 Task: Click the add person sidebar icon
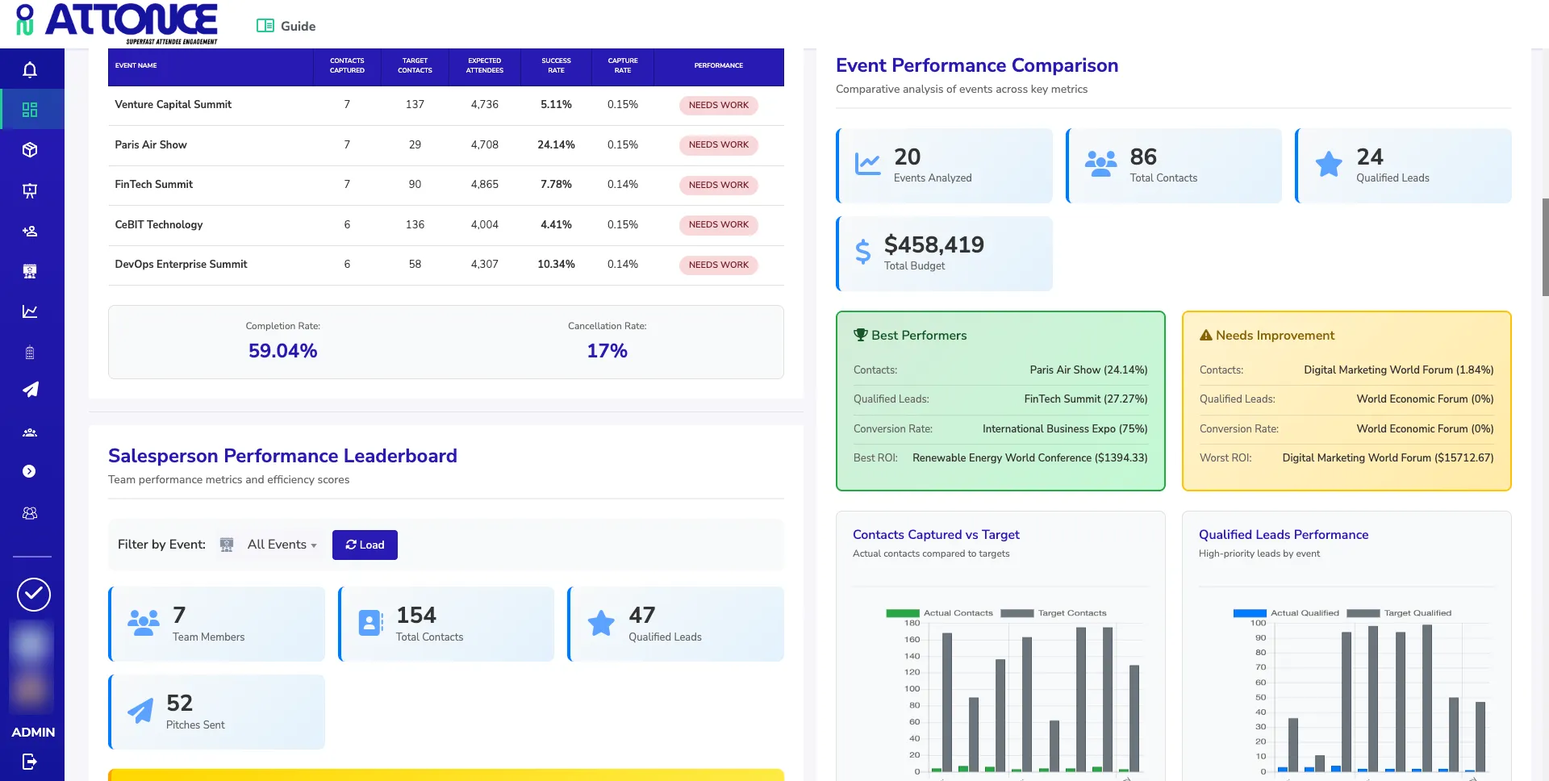[30, 232]
